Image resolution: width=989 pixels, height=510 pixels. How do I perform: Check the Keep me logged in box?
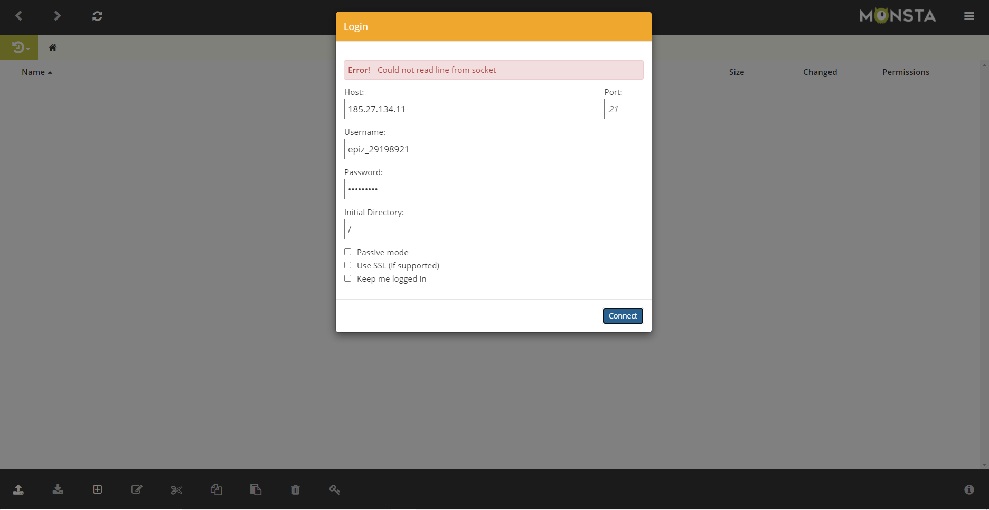(348, 278)
